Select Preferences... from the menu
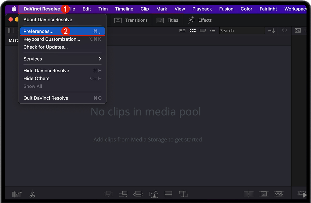Viewport: 311px width, 203px height. click(x=62, y=31)
